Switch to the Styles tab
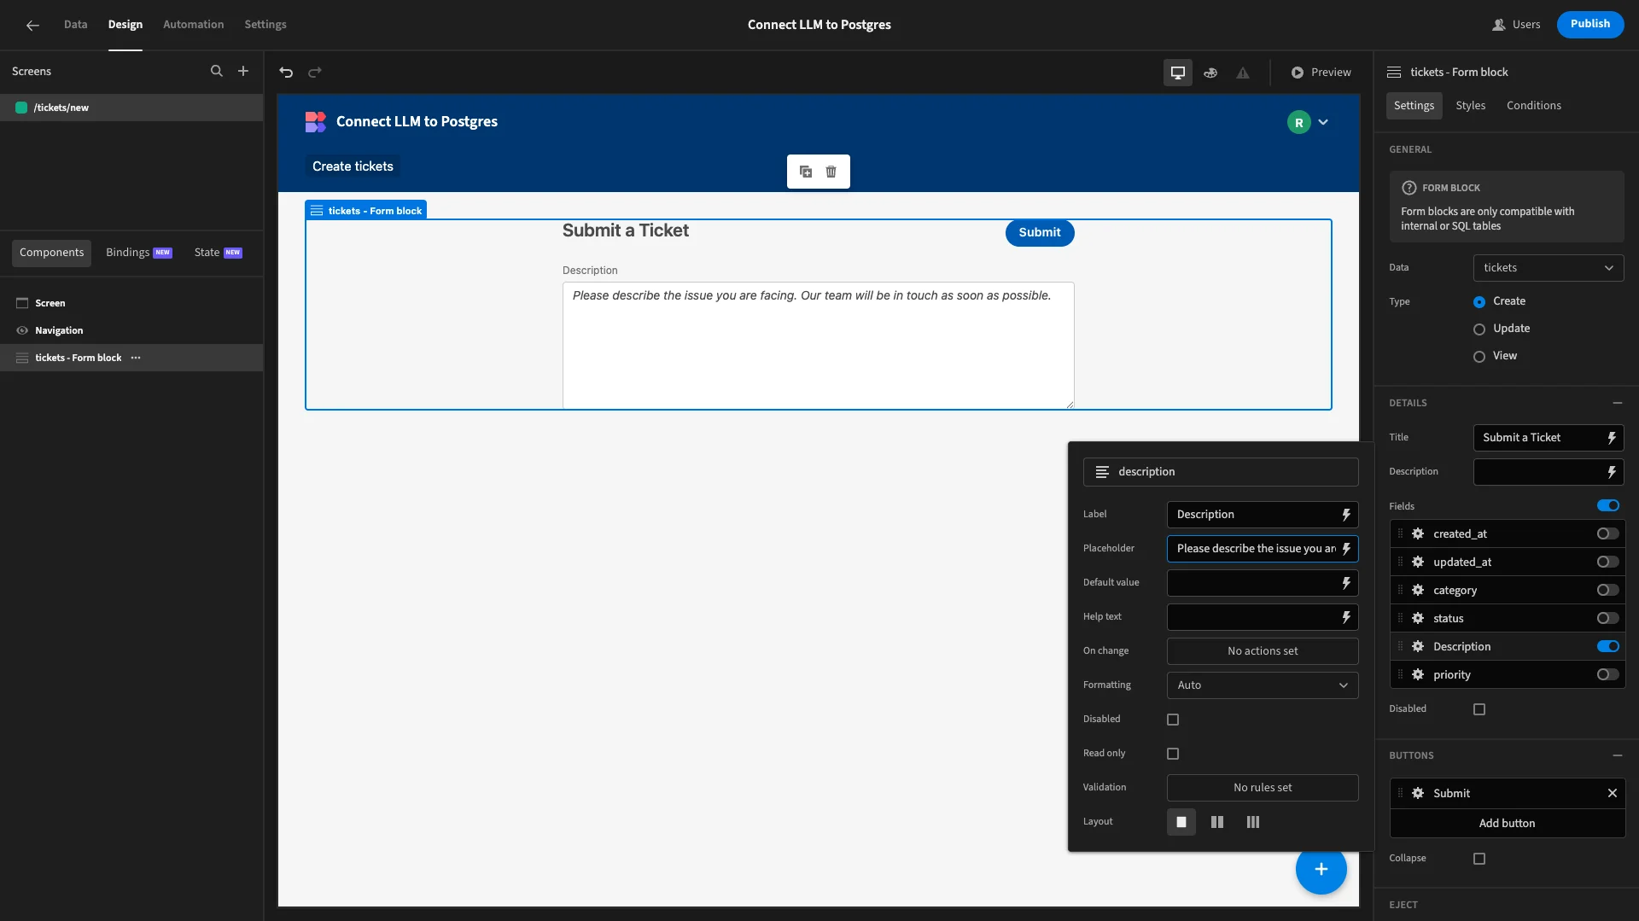The image size is (1639, 921). 1471,106
